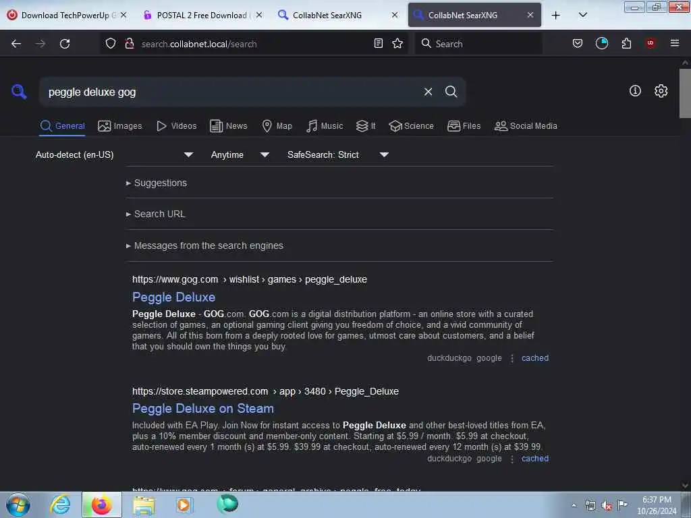The width and height of the screenshot is (691, 518).
Task: Click the insecure connection padlock icon
Action: pyautogui.click(x=130, y=43)
